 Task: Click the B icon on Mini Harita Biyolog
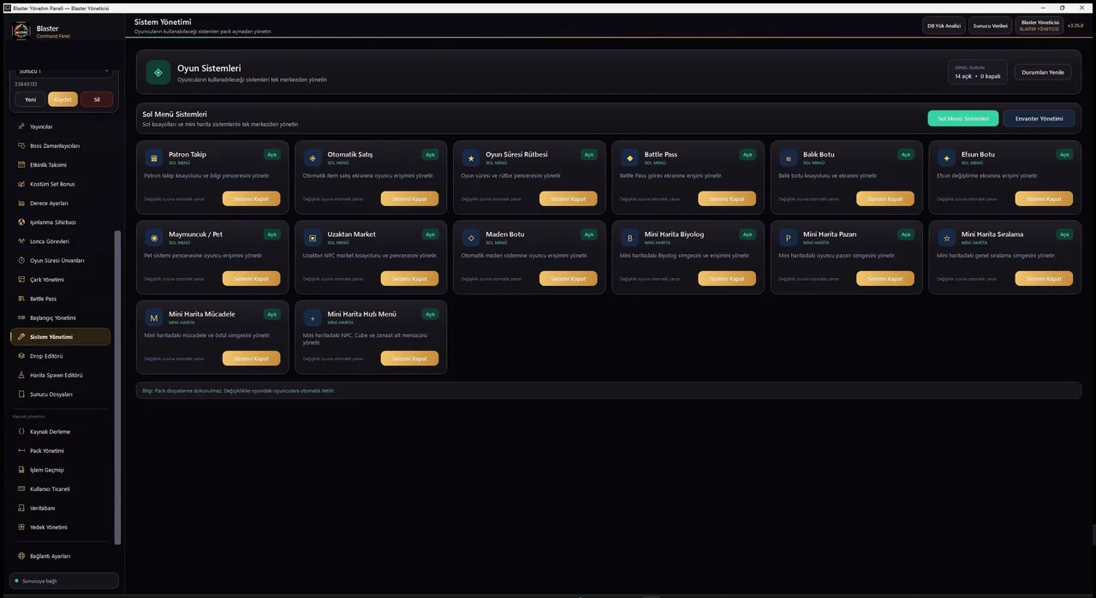pos(630,238)
